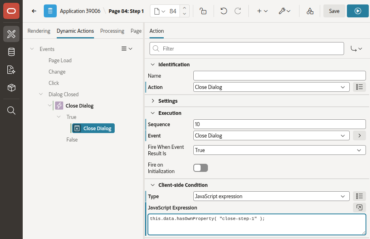Open the tree layout options menu
Image resolution: width=370 pixels, height=239 pixels.
(x=127, y=49)
